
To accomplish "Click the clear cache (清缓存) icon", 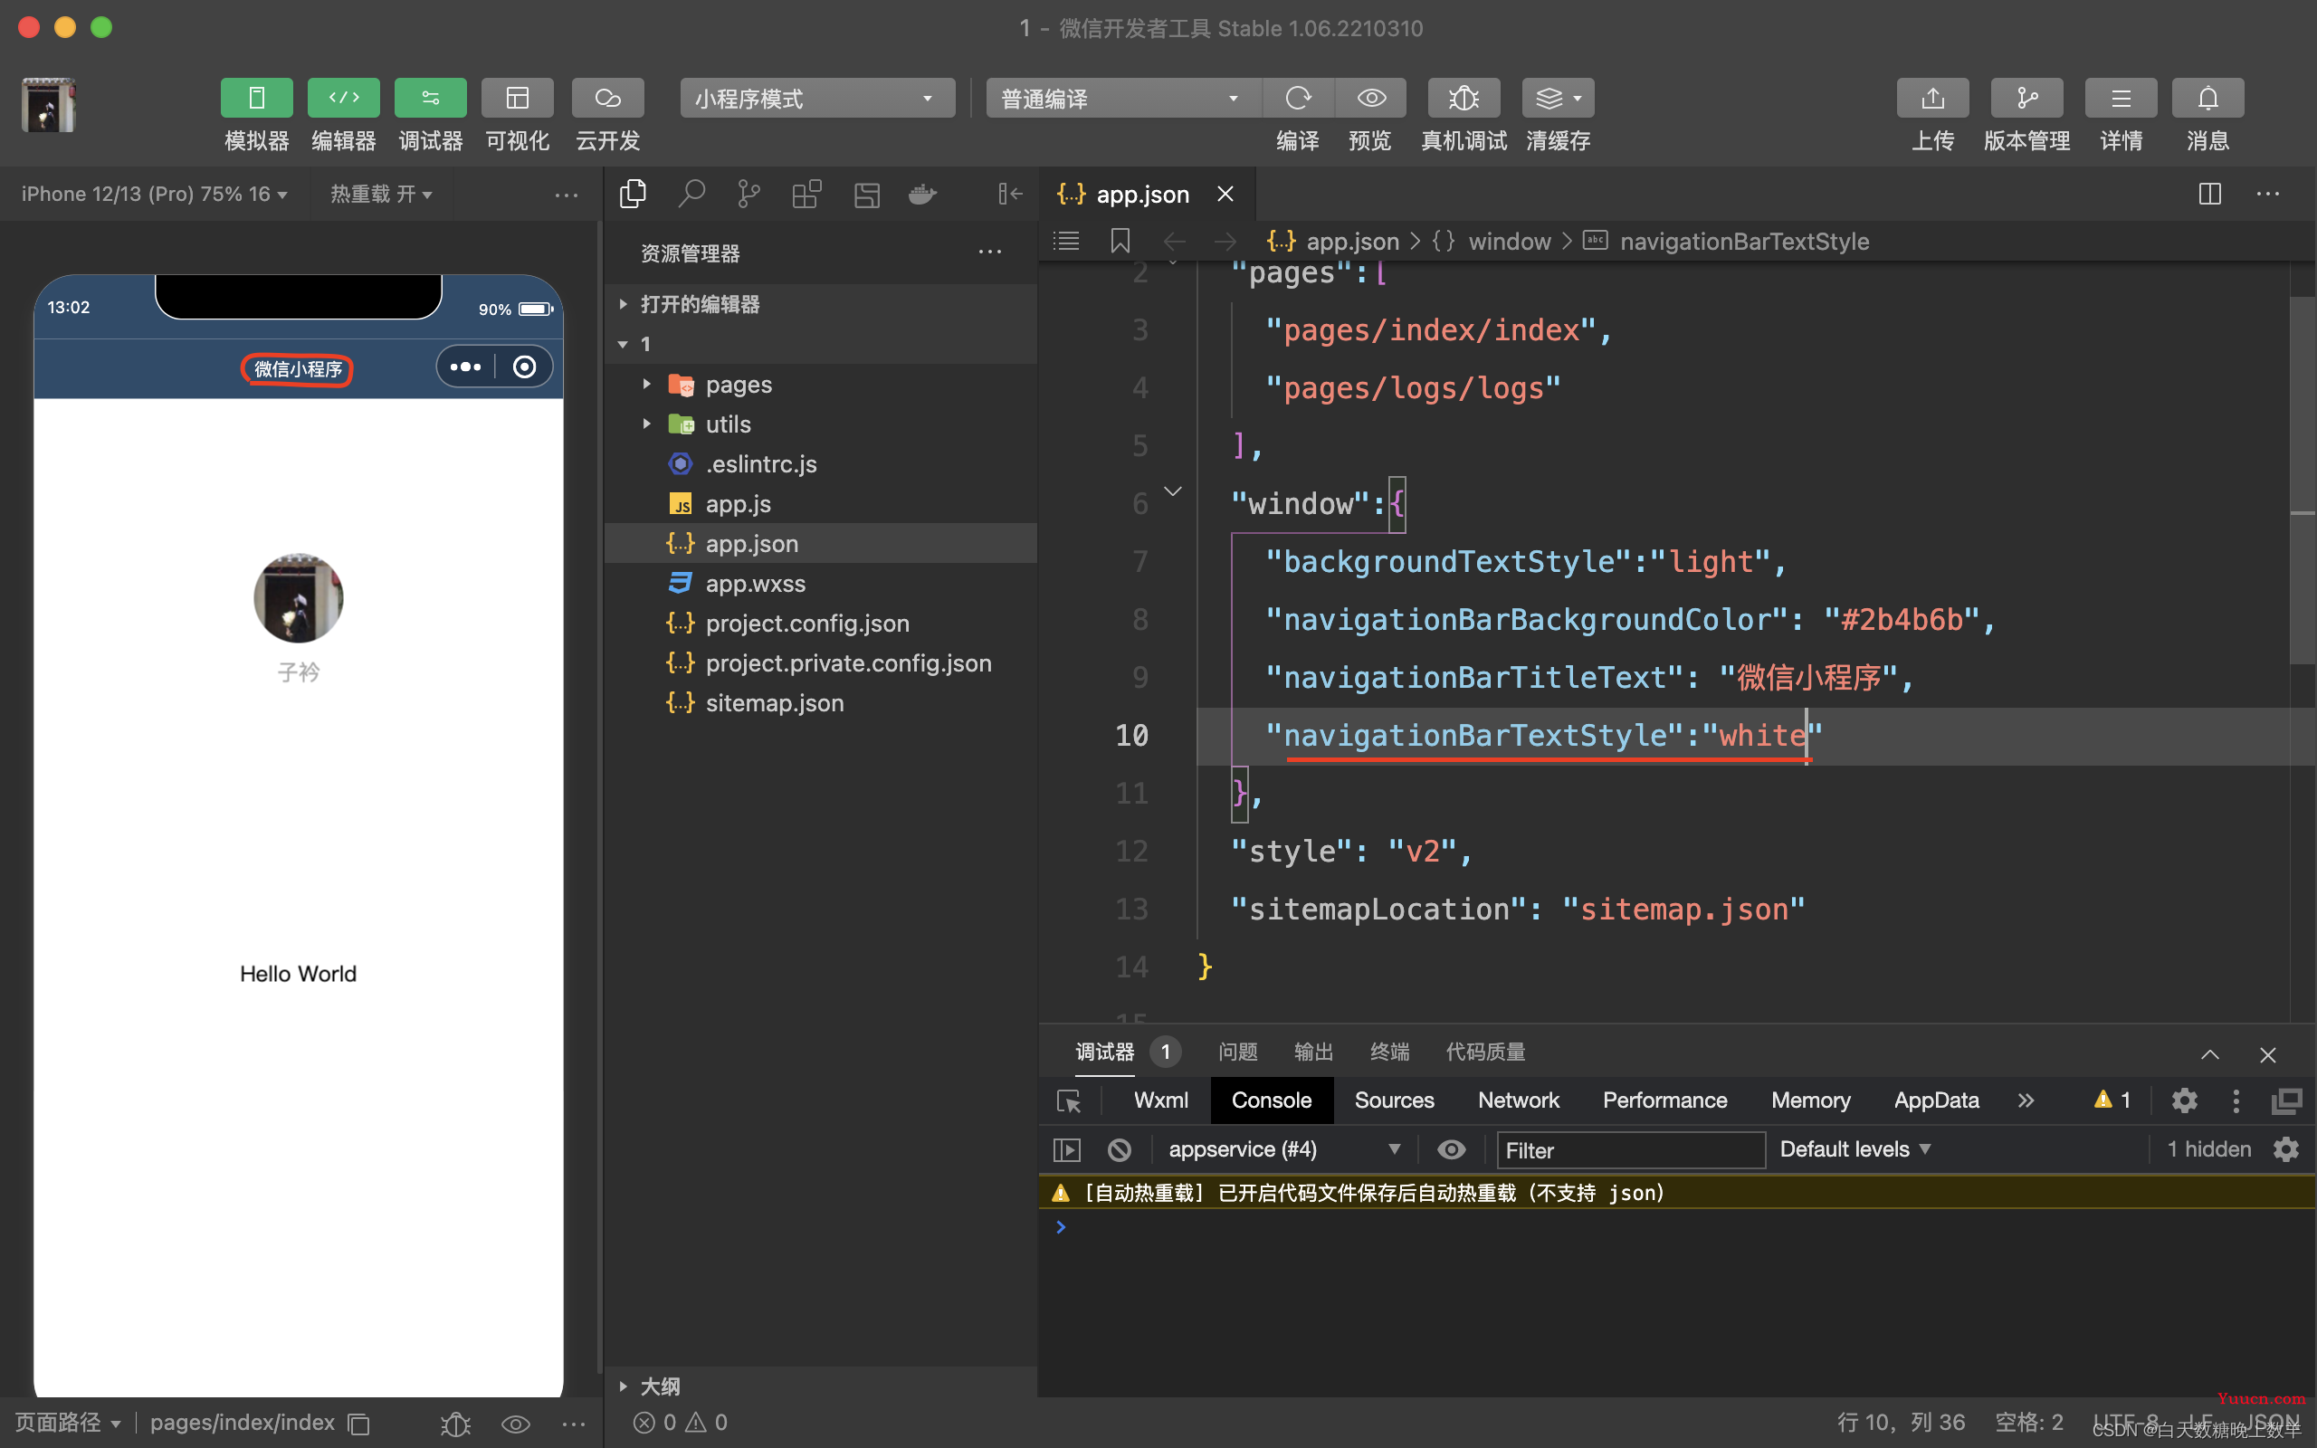I will click(1558, 98).
